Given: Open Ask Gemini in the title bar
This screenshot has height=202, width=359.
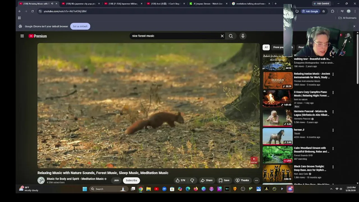Looking at the screenshot, I should pyautogui.click(x=321, y=4).
